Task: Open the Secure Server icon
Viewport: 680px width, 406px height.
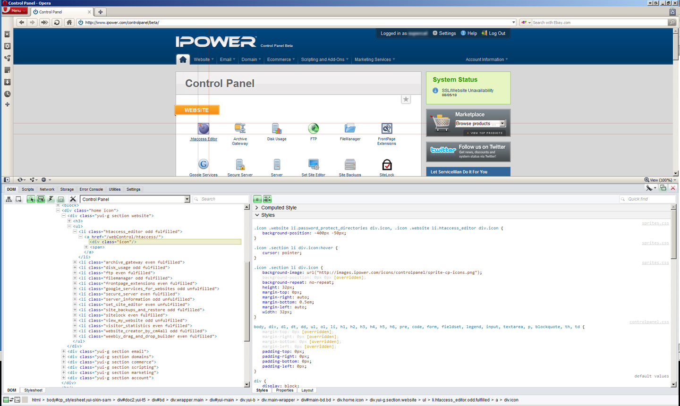Action: tap(240, 164)
